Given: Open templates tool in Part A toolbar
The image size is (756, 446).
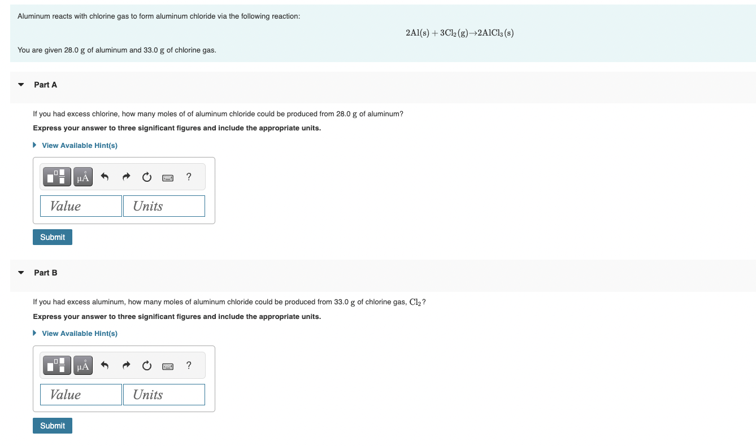Looking at the screenshot, I should (x=57, y=177).
